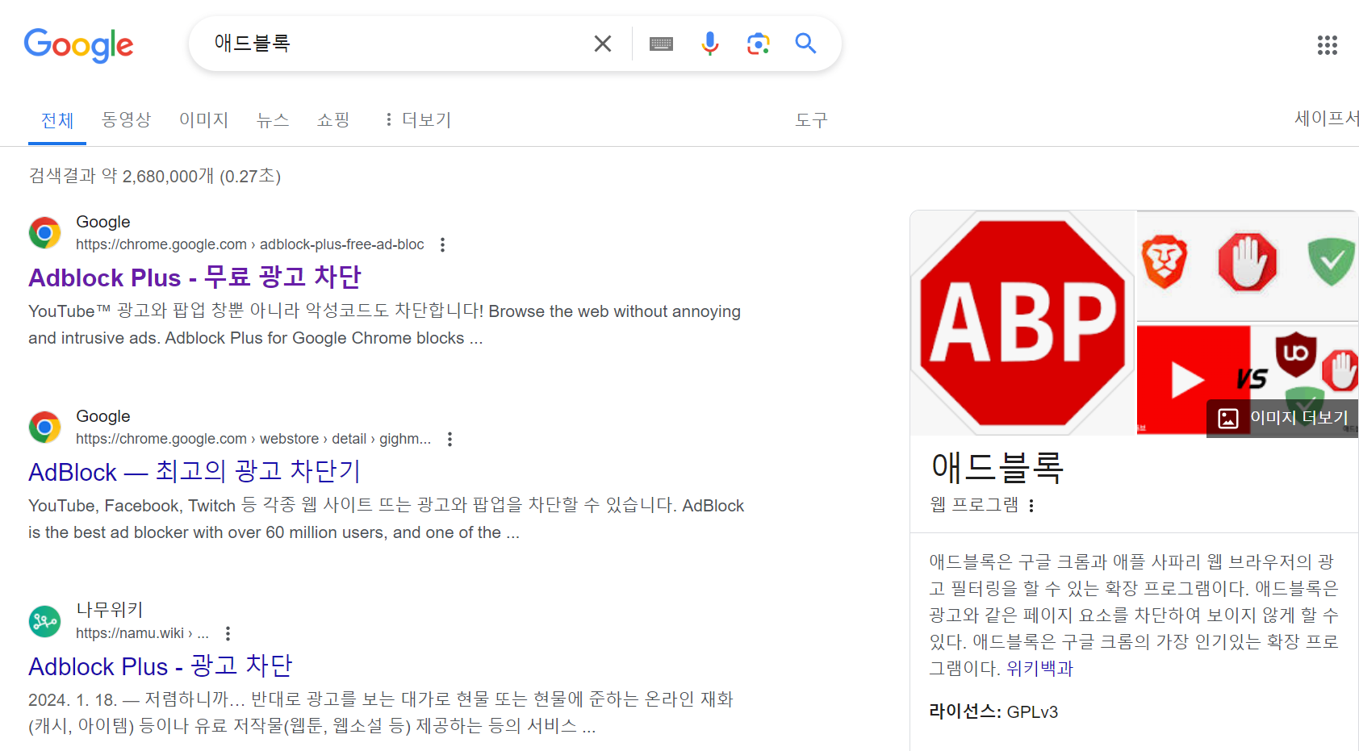Open the large ABP logo image
This screenshot has width=1359, height=751.
(x=1022, y=323)
